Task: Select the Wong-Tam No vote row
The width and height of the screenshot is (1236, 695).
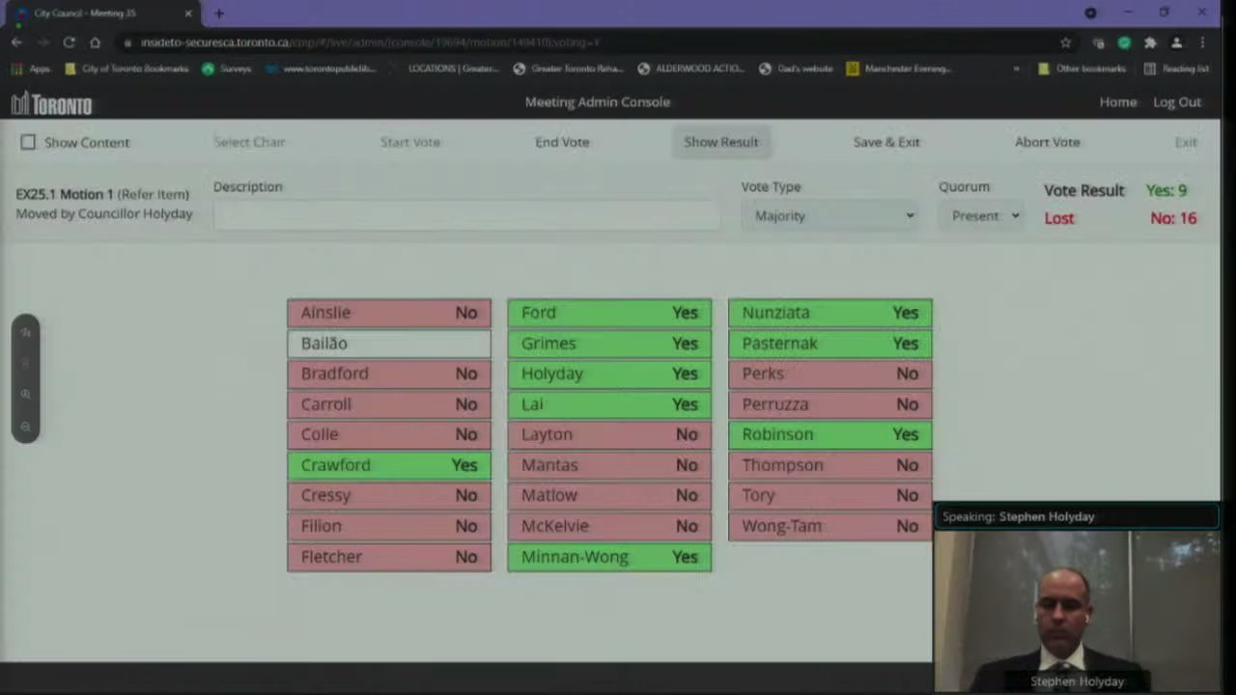Action: tap(830, 526)
